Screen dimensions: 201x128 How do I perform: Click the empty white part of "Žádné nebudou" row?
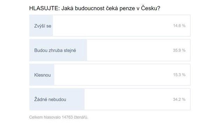click(129, 99)
